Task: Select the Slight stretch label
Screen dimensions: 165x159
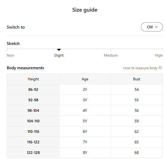Action: click(59, 55)
